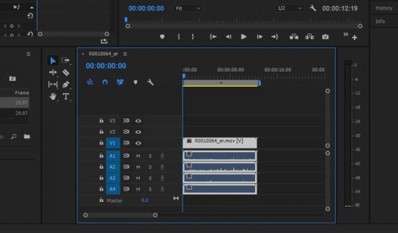Viewport: 398px width, 233px height.
Task: Target the V1 video track
Action: click(113, 143)
